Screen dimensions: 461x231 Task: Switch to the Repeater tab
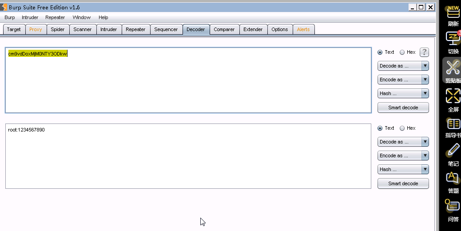coord(135,29)
